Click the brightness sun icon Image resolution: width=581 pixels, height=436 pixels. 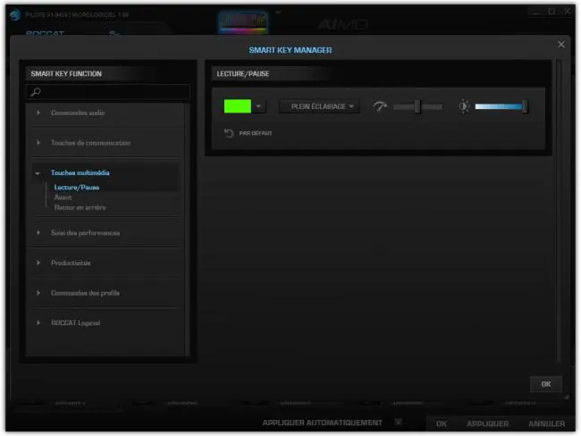pos(464,106)
